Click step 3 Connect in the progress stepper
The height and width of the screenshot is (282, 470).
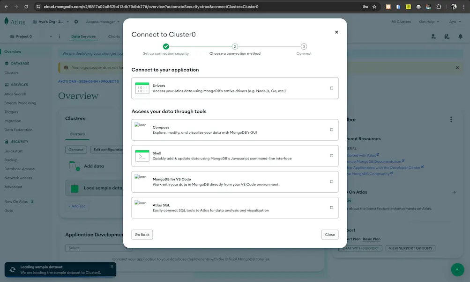click(x=304, y=46)
